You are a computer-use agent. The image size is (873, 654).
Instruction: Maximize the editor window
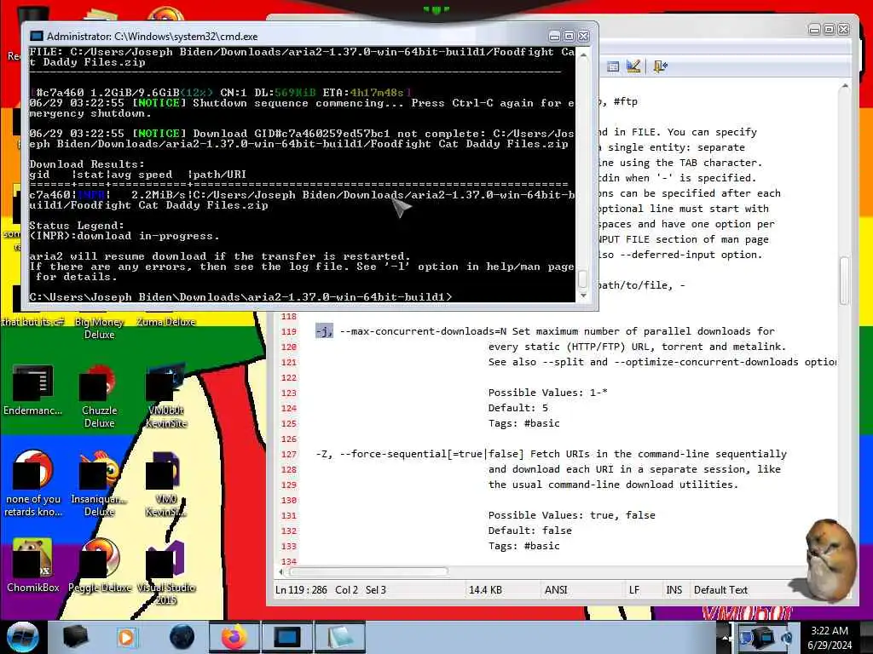(x=829, y=29)
